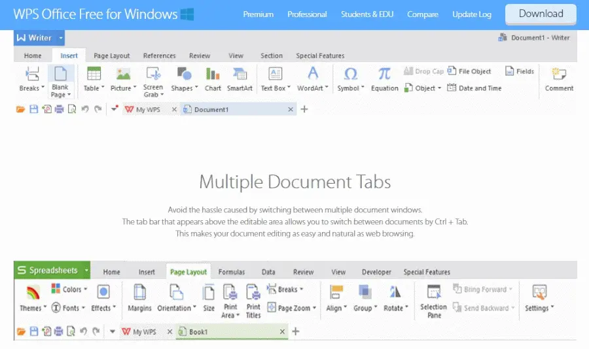Click Print Titles icon
This screenshot has width=589, height=349.
[253, 292]
